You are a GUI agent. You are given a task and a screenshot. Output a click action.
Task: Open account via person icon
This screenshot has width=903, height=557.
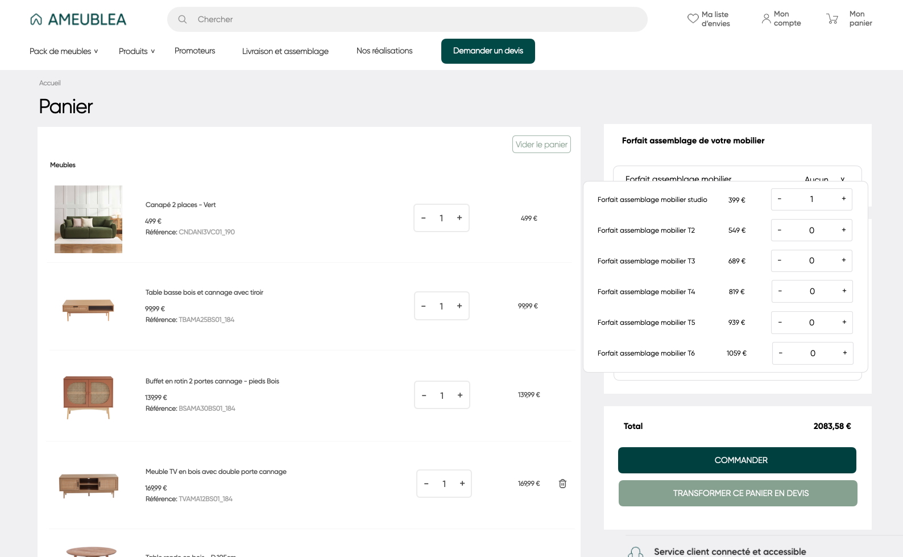pyautogui.click(x=766, y=19)
